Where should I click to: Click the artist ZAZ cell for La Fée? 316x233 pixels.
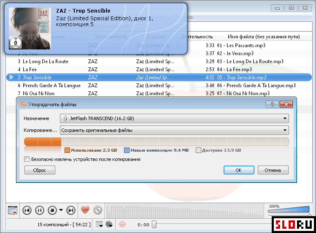[93, 70]
